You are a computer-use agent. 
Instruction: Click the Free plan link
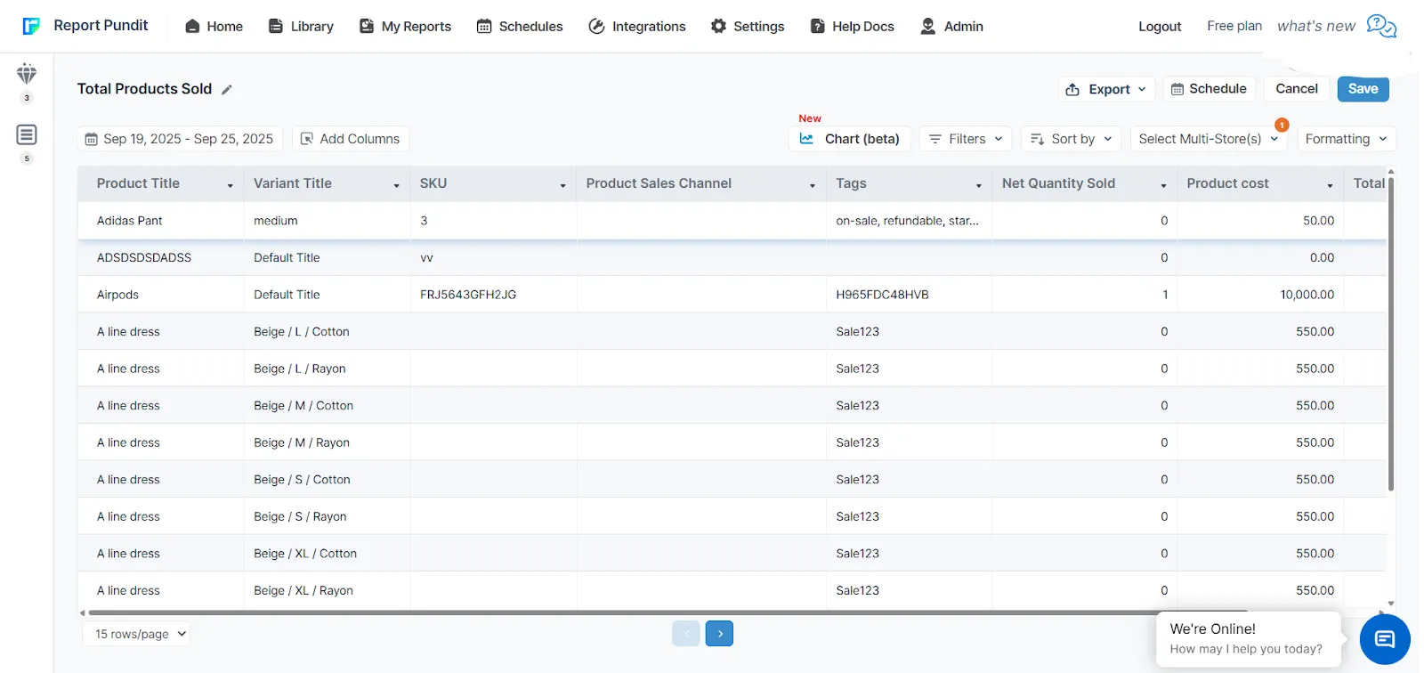coord(1234,26)
